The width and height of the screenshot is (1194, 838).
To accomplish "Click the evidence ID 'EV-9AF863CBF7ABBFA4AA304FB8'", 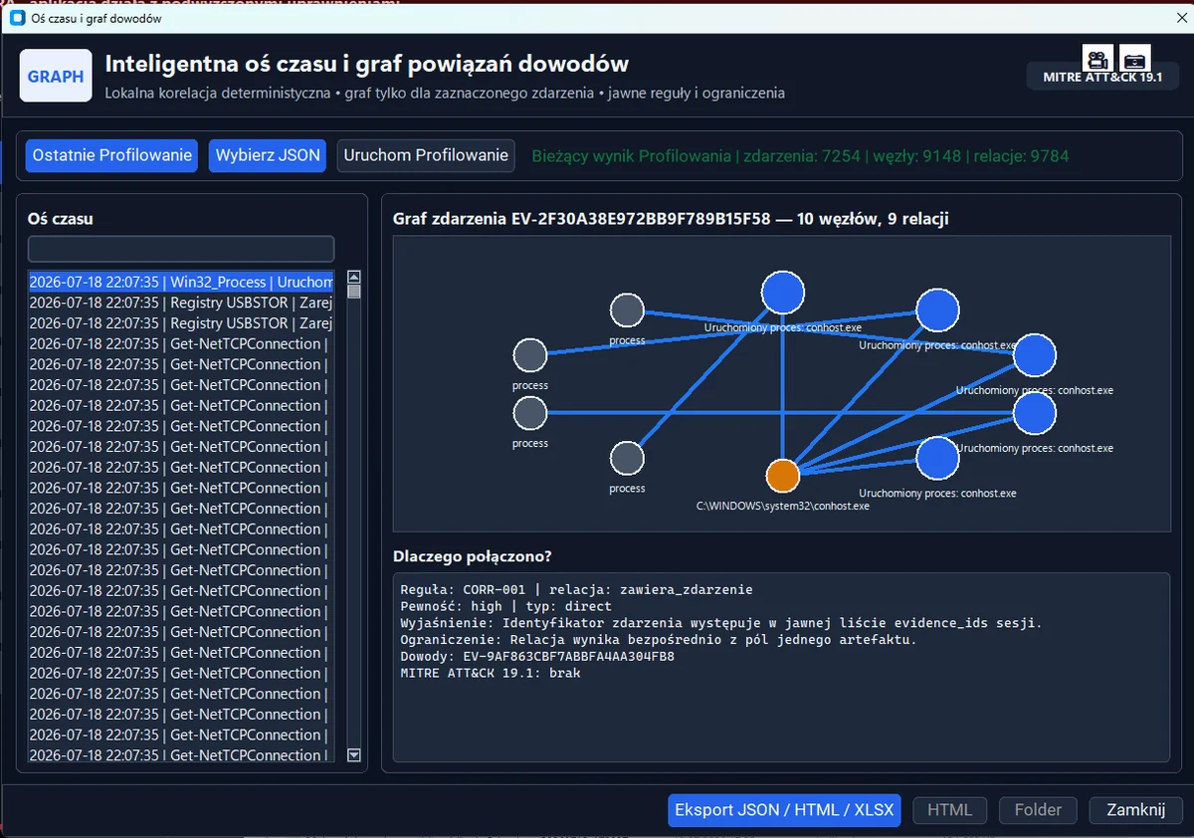I will [x=569, y=657].
